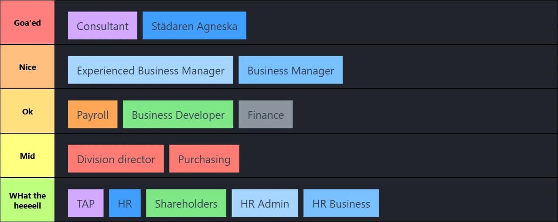Viewport: 558px width, 222px height.
Task: Click the Nice tier label
Action: click(27, 67)
